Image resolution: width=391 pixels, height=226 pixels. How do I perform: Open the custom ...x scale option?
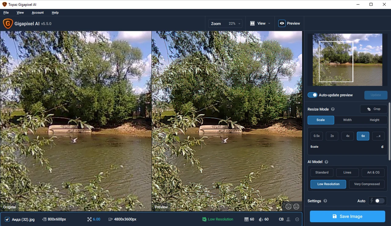pyautogui.click(x=378, y=136)
